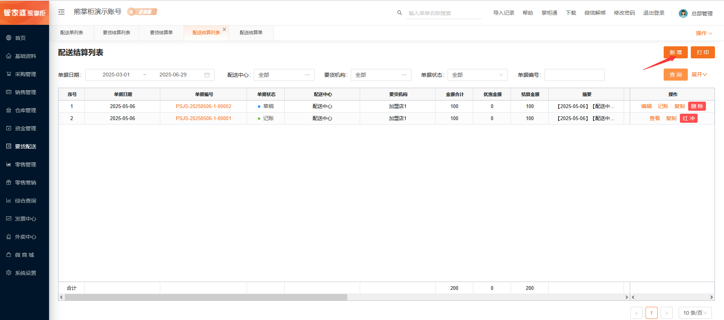This screenshot has height=320, width=724.
Task: Open the 单据状态 dropdown
Action: tap(477, 75)
